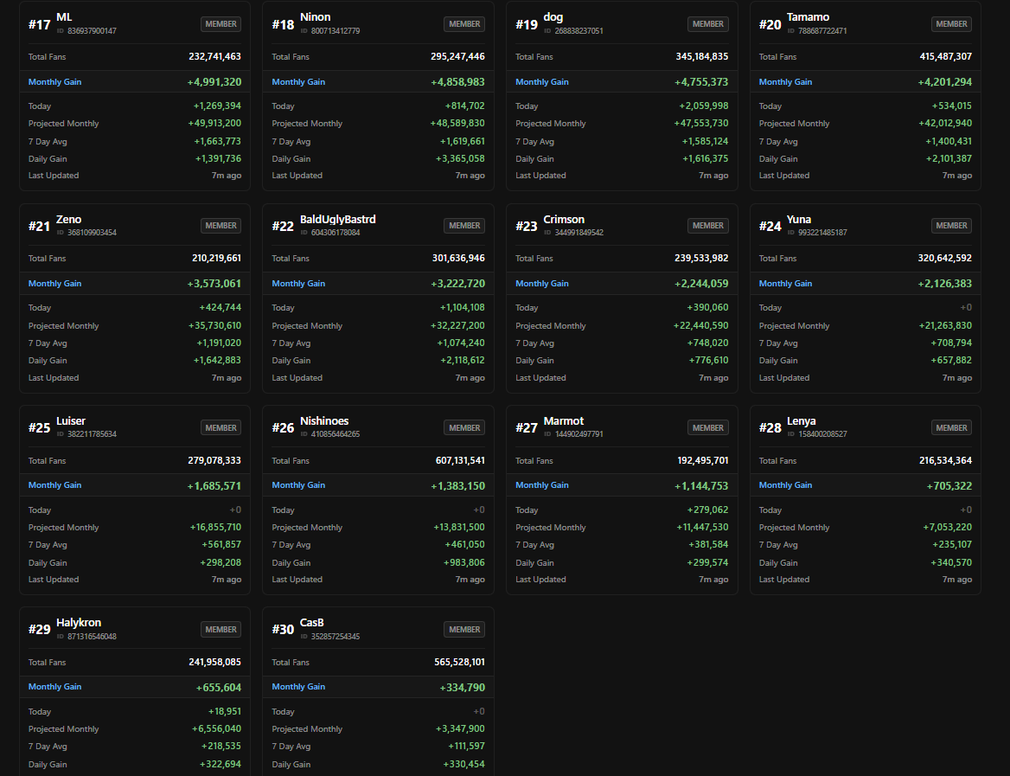This screenshot has height=776, width=1010.
Task: Click ML's Total Fans value 232,741,463
Action: [214, 57]
